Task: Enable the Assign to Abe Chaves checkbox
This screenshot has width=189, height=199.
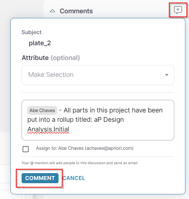Action: click(26, 149)
